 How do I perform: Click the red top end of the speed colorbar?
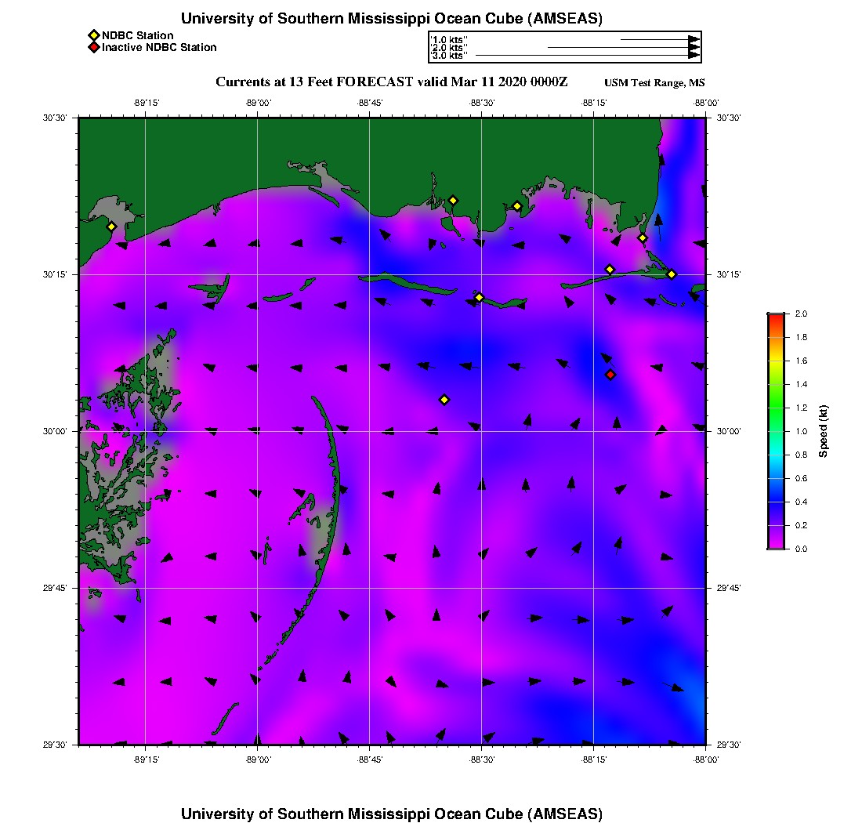click(776, 317)
